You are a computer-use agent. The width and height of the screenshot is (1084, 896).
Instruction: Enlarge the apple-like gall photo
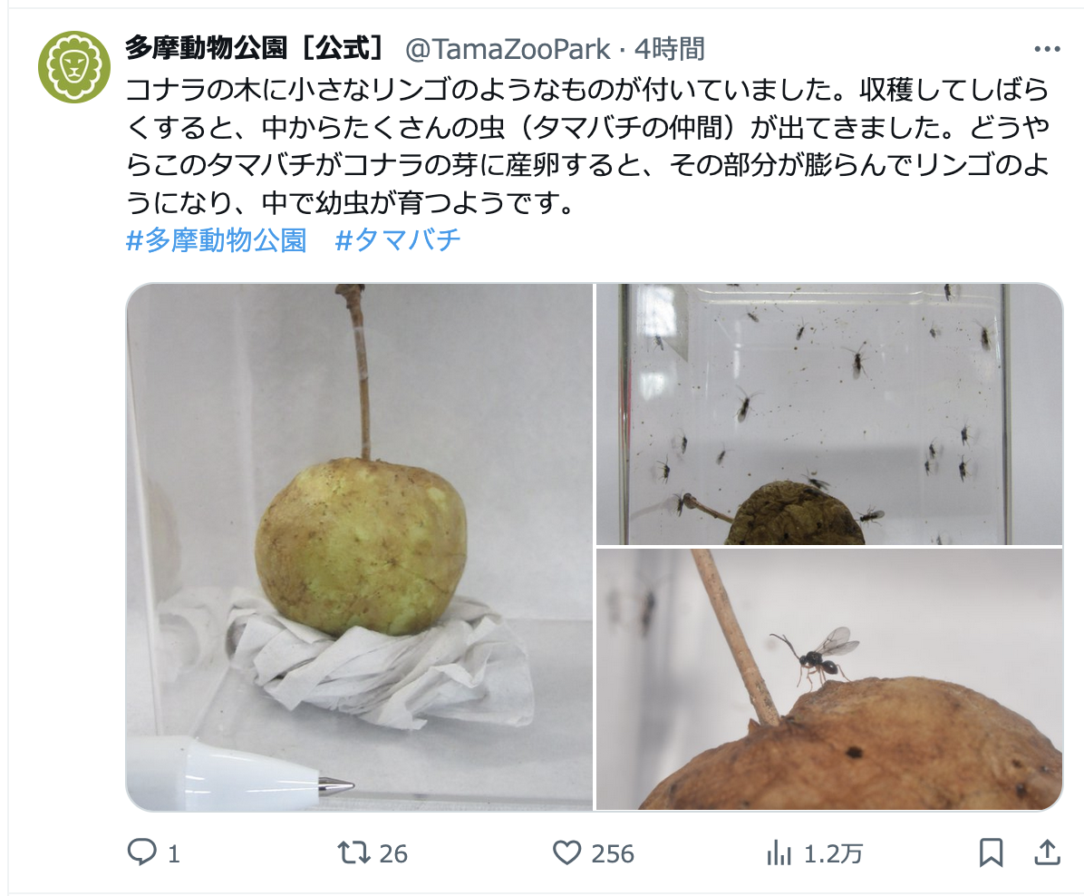point(360,547)
